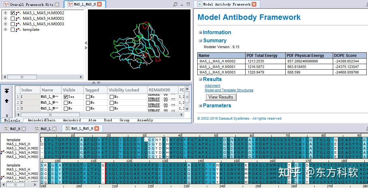Enable Tagged checkbox in row 1
The height and width of the screenshot is (188, 368).
88,97
